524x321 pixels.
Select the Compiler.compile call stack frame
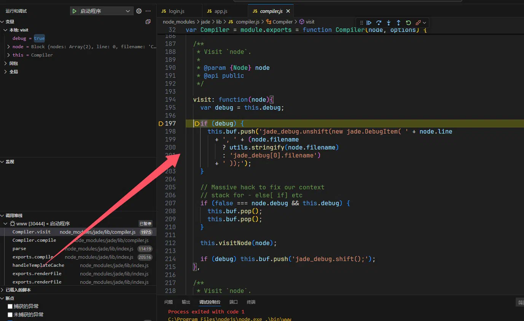[x=78, y=240]
